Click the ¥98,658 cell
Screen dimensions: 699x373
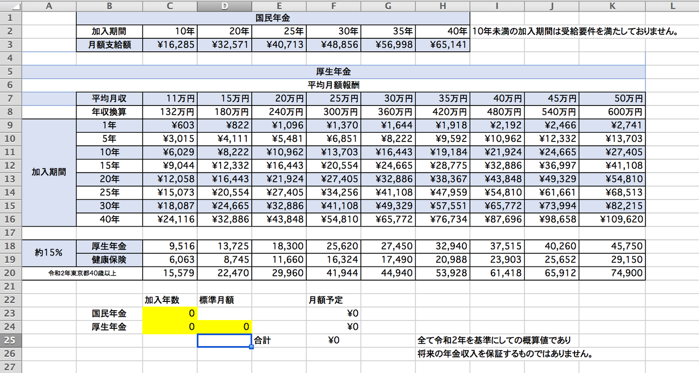pos(552,220)
